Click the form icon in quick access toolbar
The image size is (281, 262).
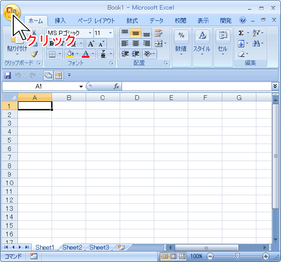(x=59, y=75)
